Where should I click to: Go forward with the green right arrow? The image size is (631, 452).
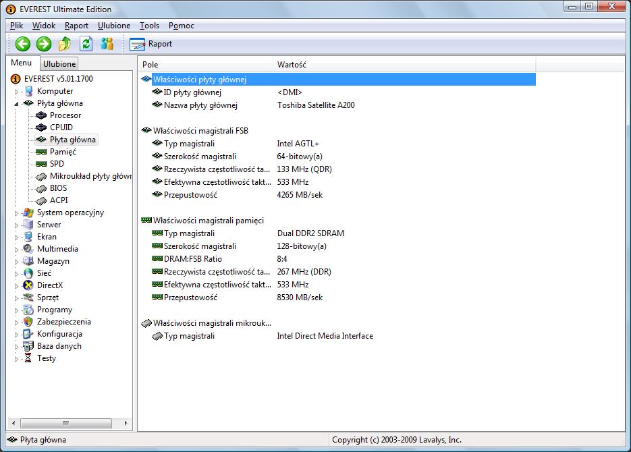click(x=44, y=44)
